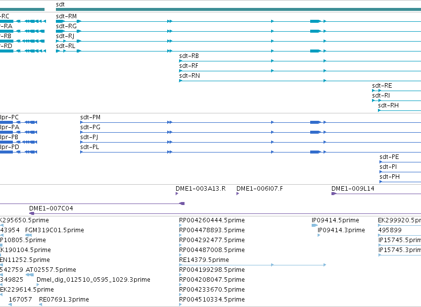Click the lpr-PB protein label

9,137
